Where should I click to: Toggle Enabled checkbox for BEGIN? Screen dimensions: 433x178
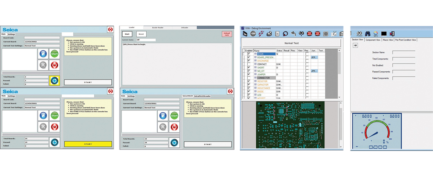coord(249,54)
